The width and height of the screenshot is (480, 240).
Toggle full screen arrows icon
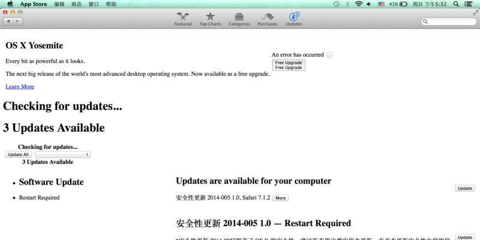click(x=476, y=13)
